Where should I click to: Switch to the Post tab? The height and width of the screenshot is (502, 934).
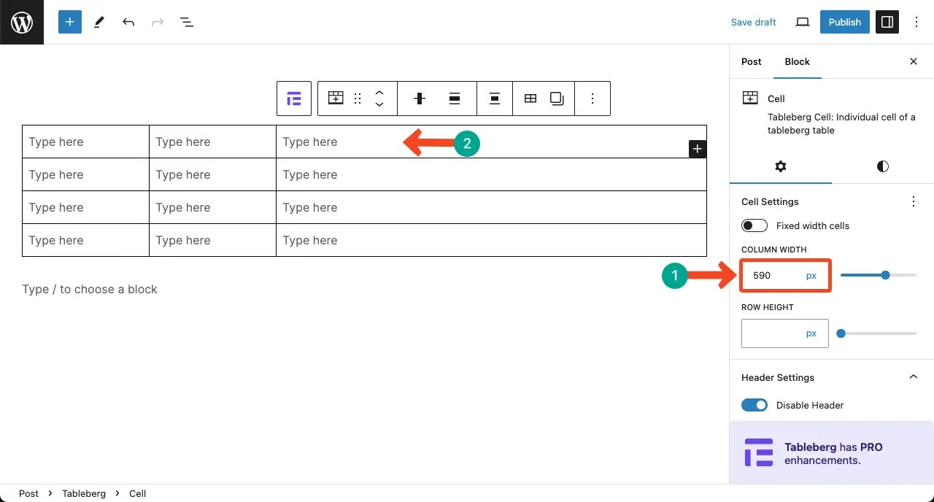[x=751, y=62]
